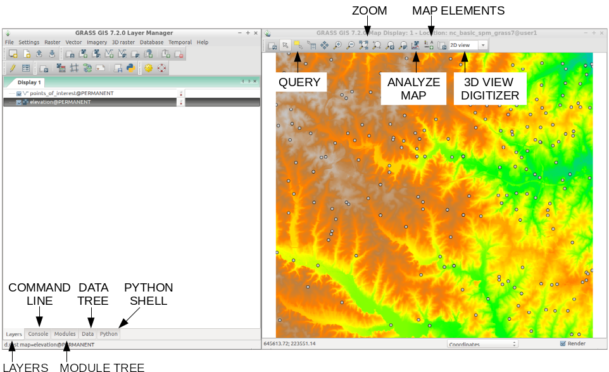Toggle the elevation layer checkbox
This screenshot has width=609, height=372.
click(x=19, y=101)
